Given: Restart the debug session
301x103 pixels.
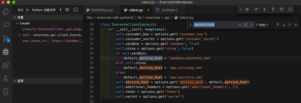Looking at the screenshot, I should click(x=282, y=9).
